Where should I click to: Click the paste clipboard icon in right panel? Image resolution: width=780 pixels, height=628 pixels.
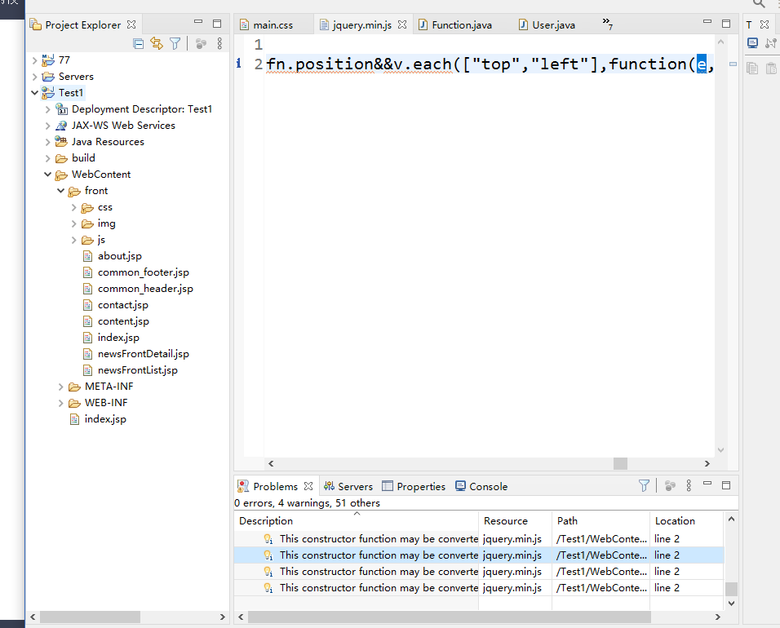[772, 69]
